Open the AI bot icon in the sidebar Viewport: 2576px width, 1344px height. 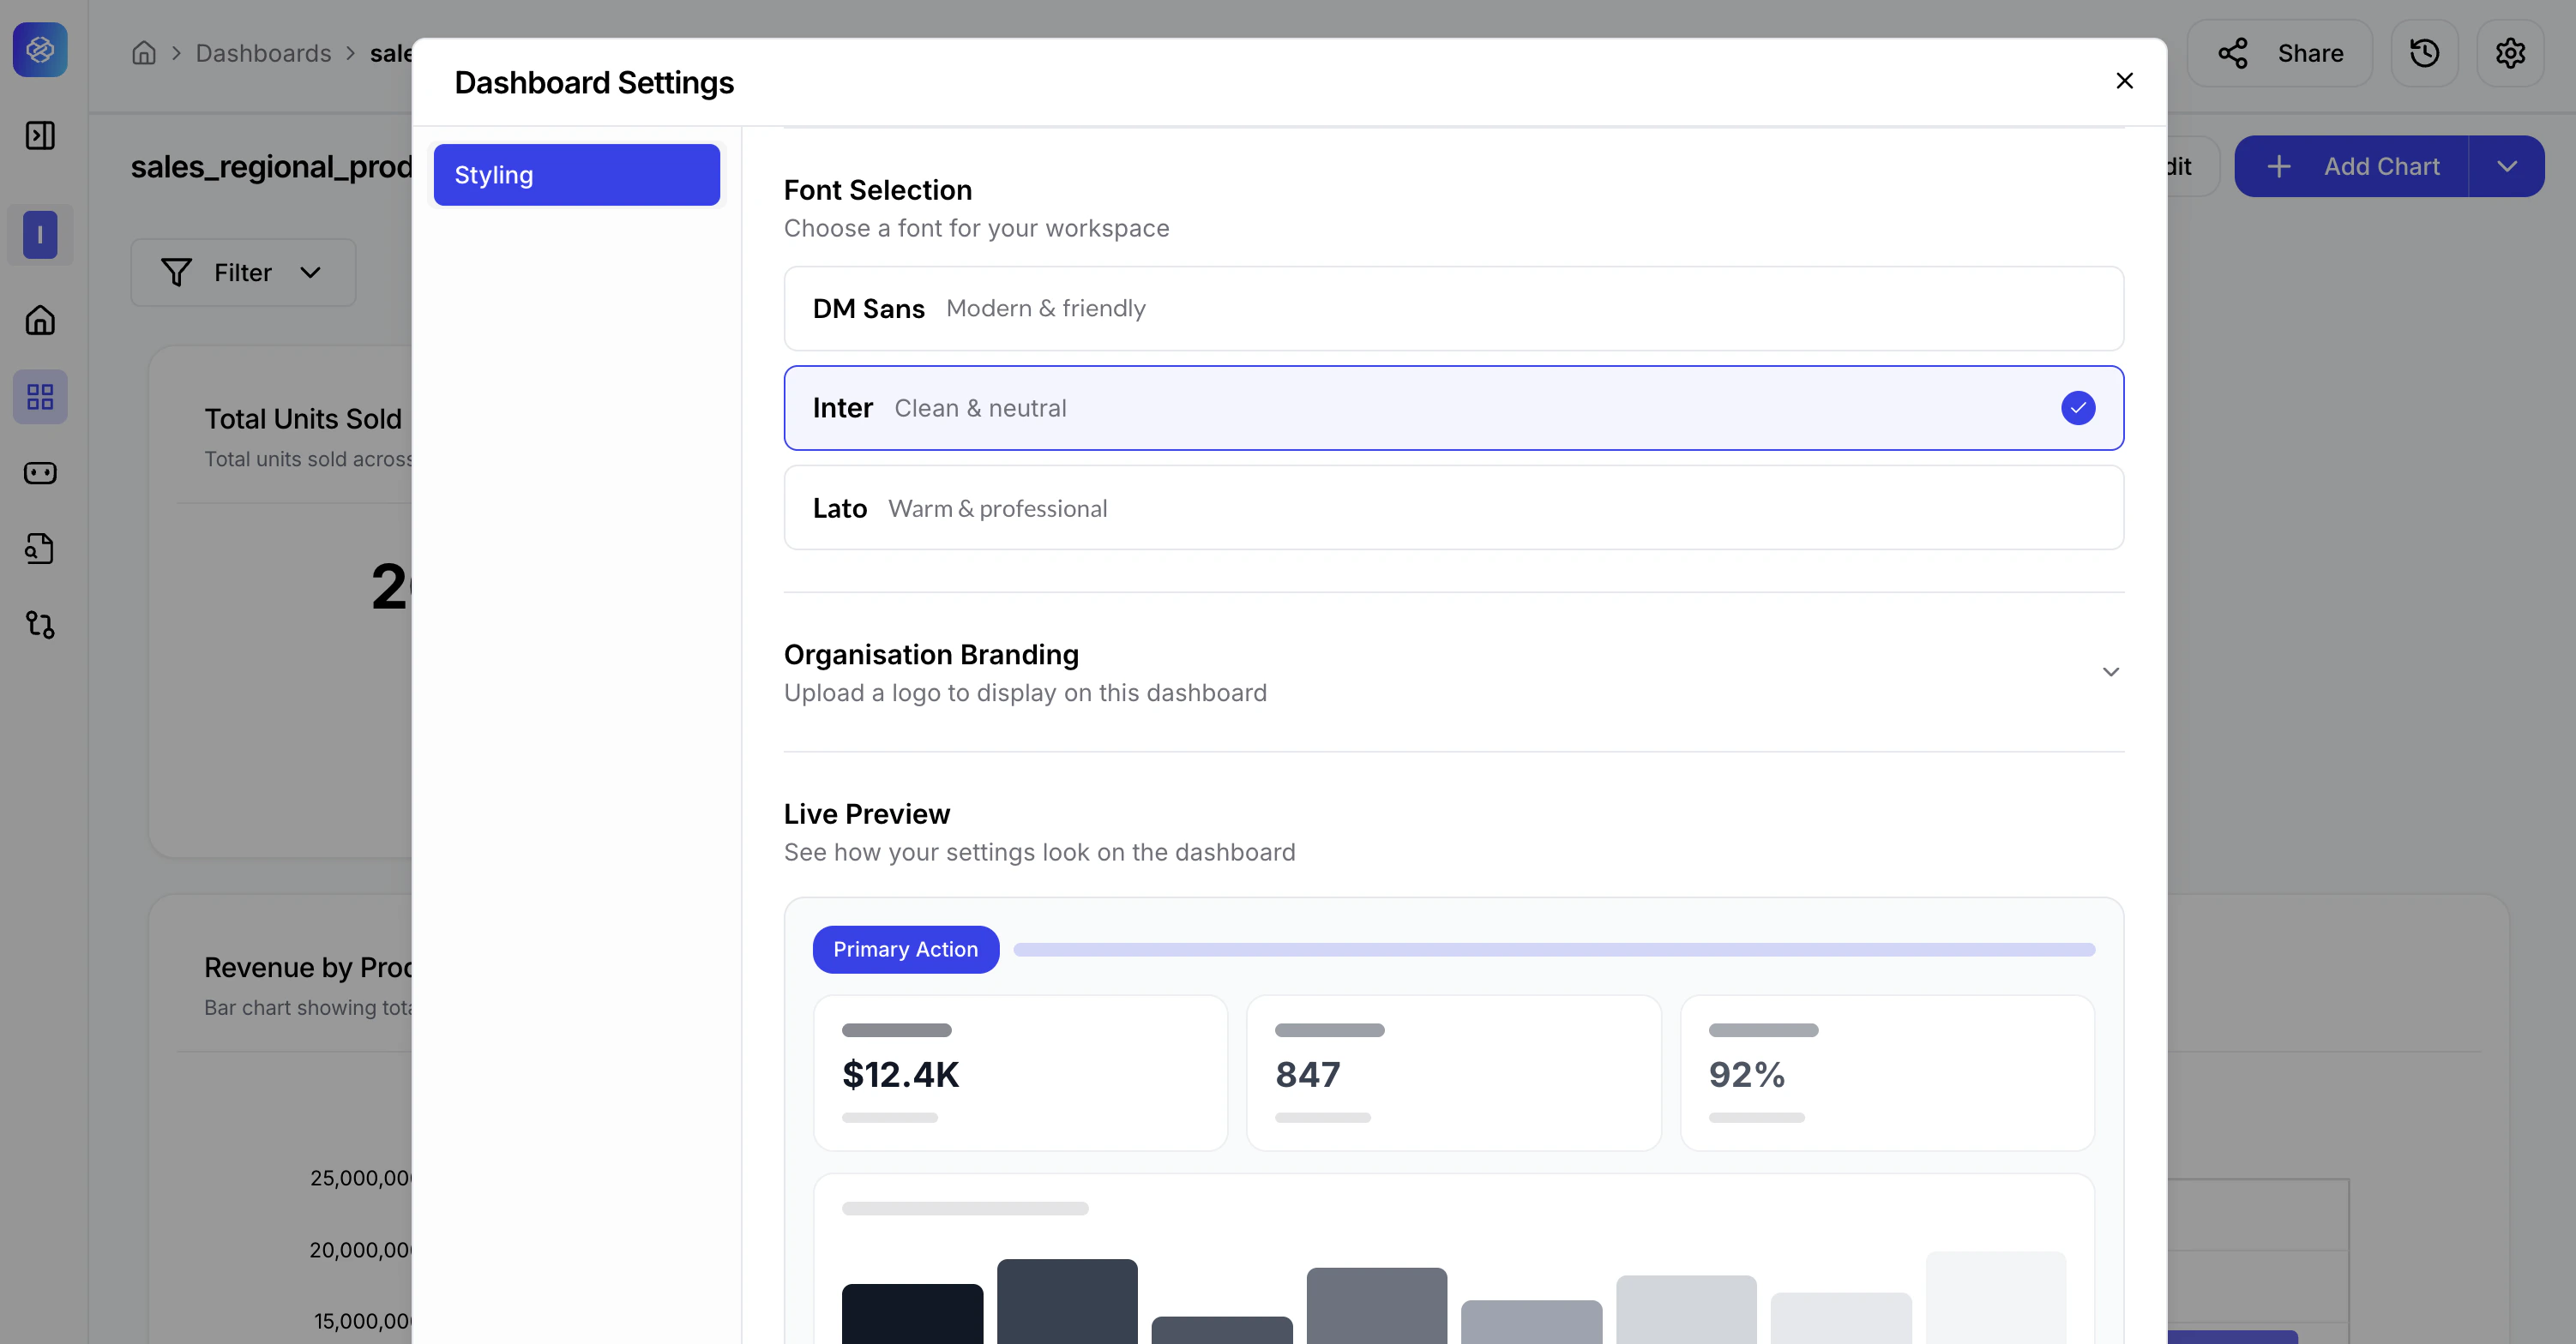point(40,472)
